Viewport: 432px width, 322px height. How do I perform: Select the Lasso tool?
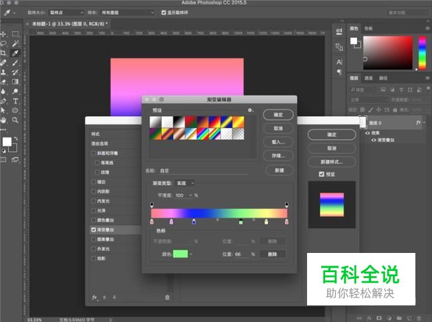pyautogui.click(x=4, y=43)
